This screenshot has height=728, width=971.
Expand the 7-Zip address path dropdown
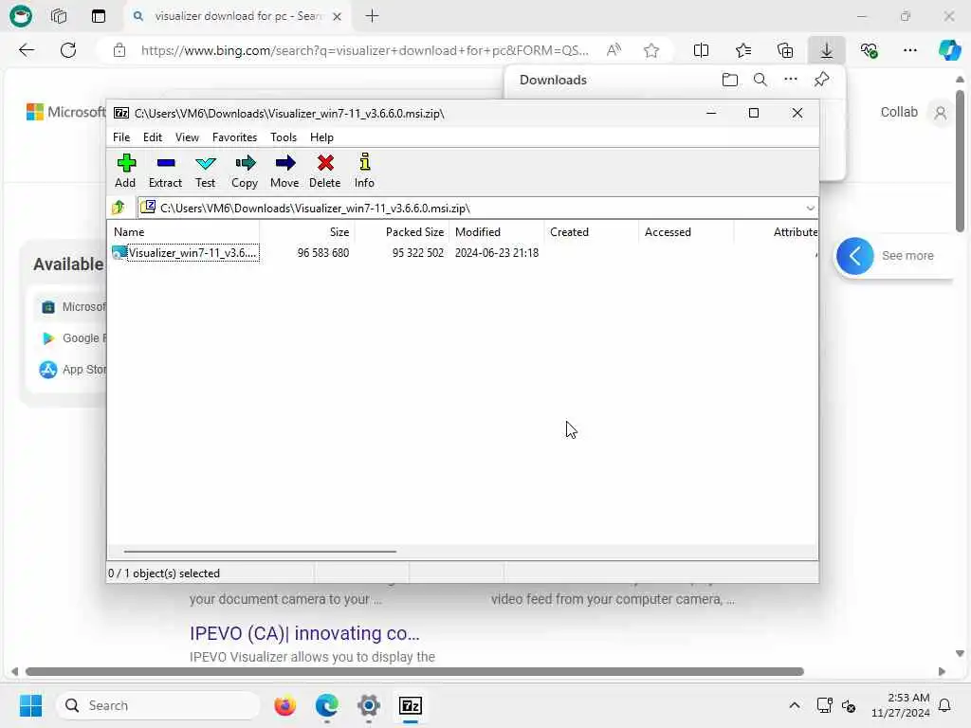pyautogui.click(x=810, y=208)
